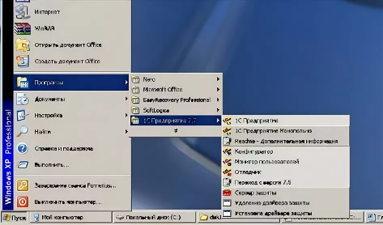Switch to Локальный диск (C:) taskbar button
This screenshot has height=225, width=383.
(x=154, y=217)
